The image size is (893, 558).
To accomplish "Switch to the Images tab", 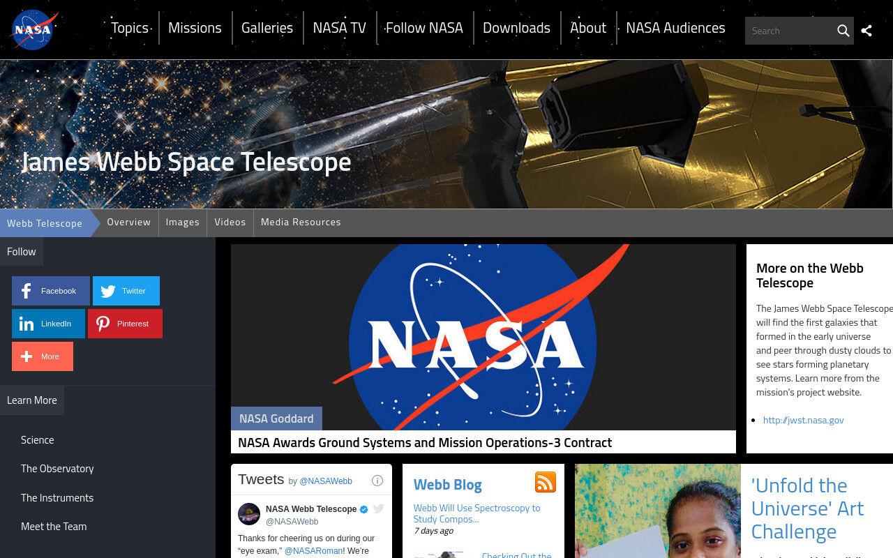I will pos(183,222).
